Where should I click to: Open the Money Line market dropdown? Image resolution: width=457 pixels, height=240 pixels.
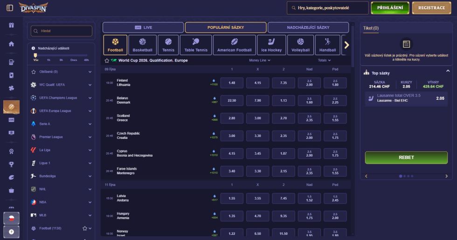260,60
